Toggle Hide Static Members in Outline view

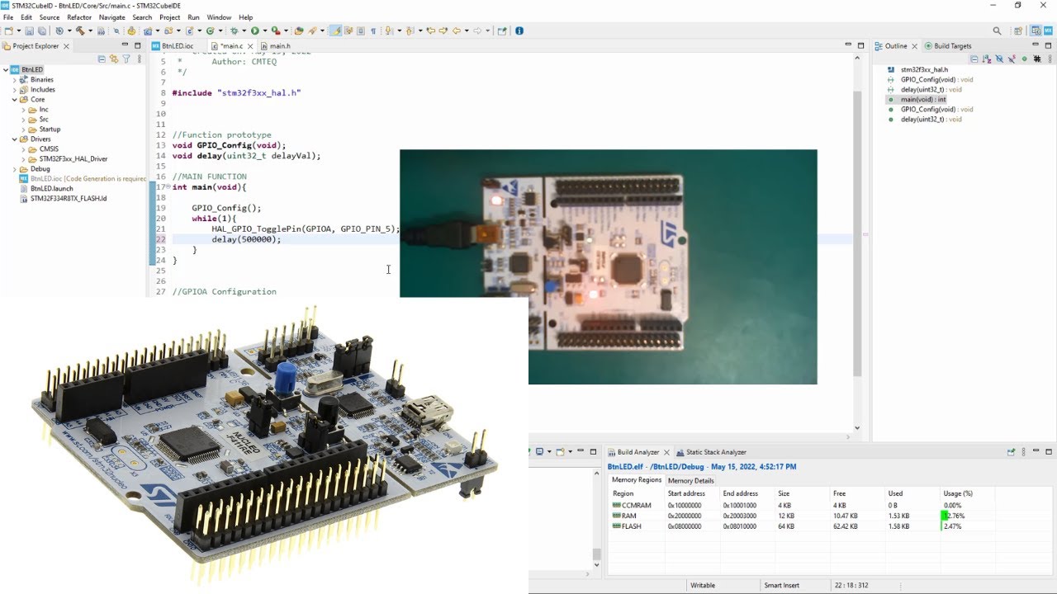[1012, 59]
